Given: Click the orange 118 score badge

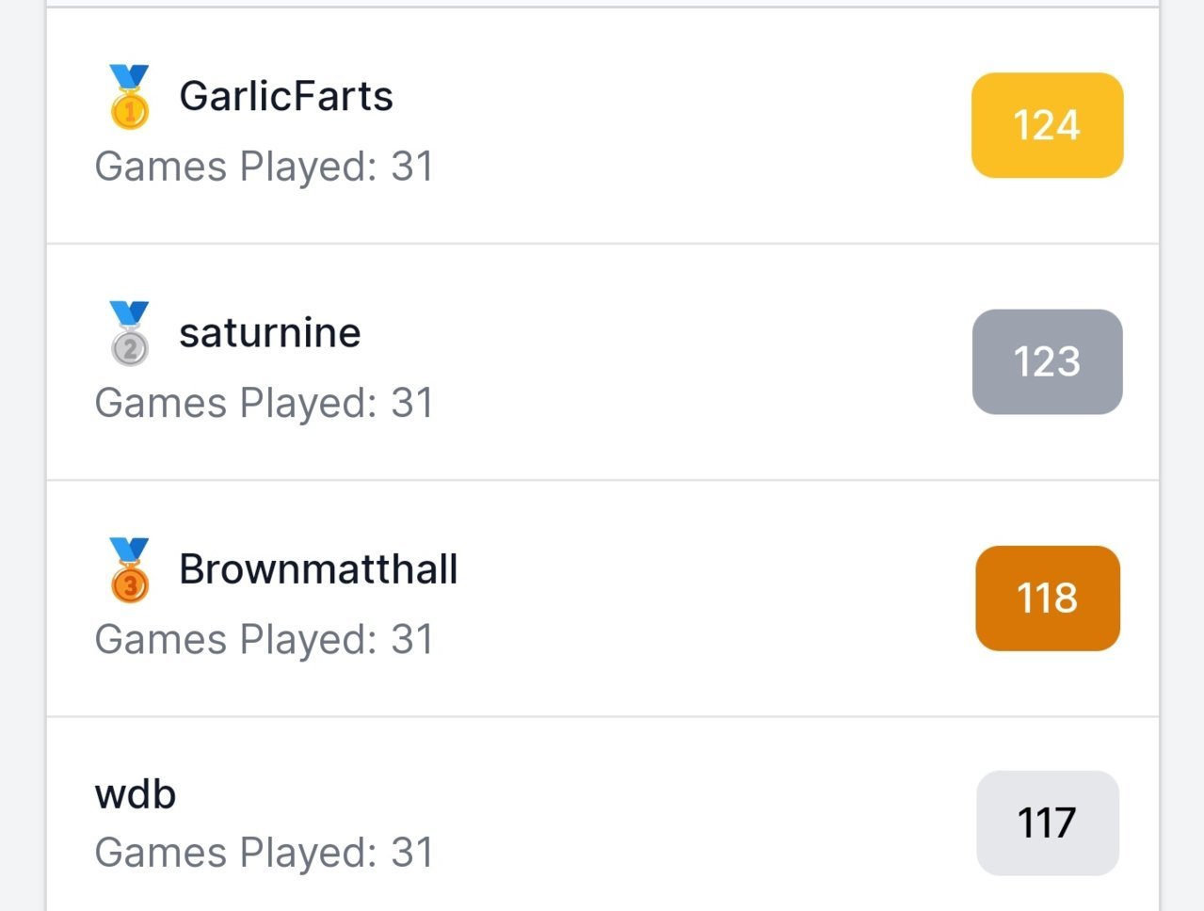Looking at the screenshot, I should coord(1048,598).
